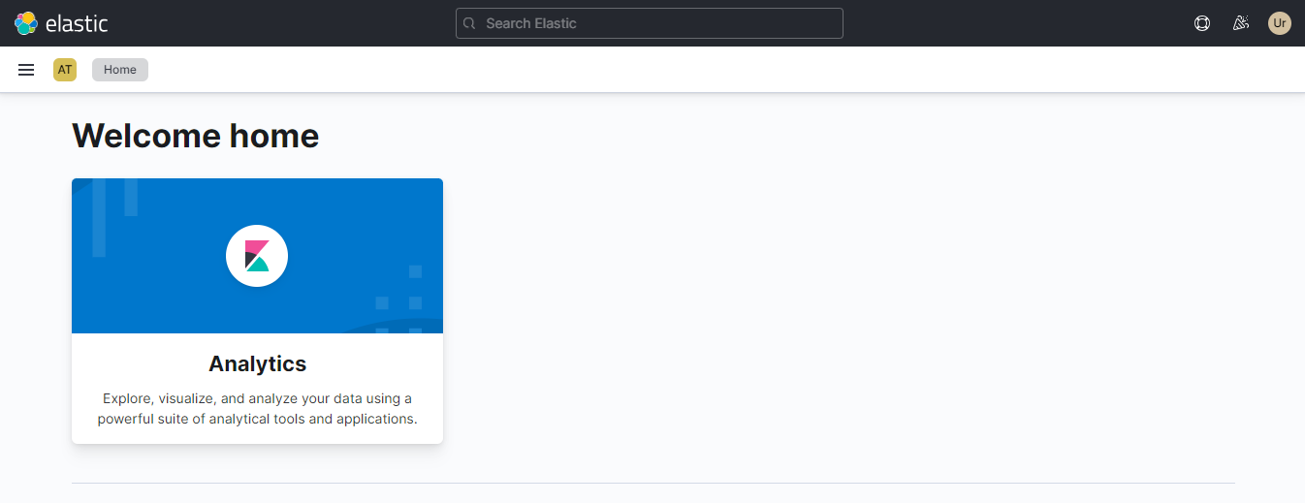Screen dimensions: 1305x503
Task: Open Analytics via its card title
Action: coord(257,364)
